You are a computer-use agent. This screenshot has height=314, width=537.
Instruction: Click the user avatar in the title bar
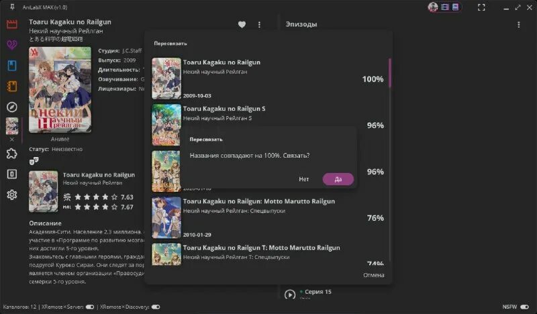click(x=433, y=7)
